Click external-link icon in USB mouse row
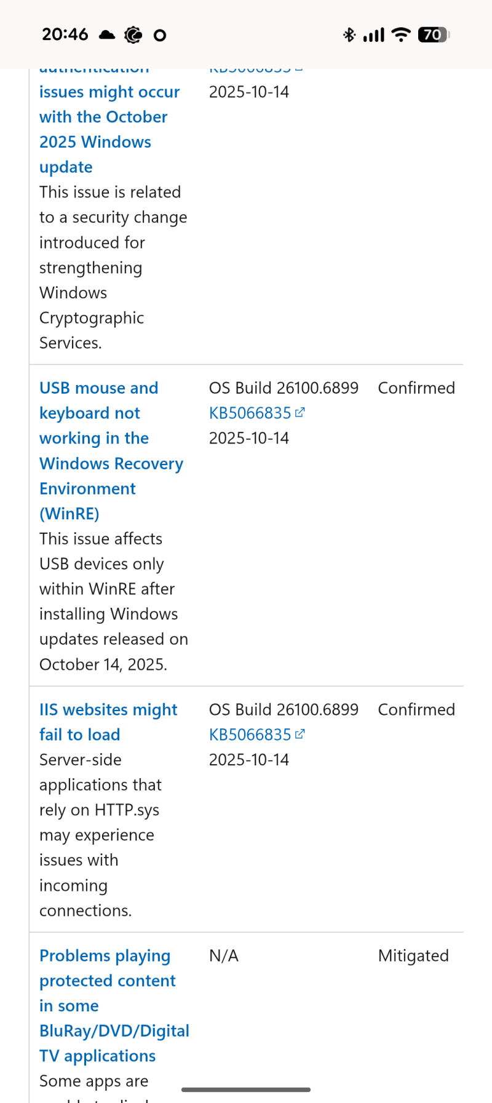 tap(300, 413)
